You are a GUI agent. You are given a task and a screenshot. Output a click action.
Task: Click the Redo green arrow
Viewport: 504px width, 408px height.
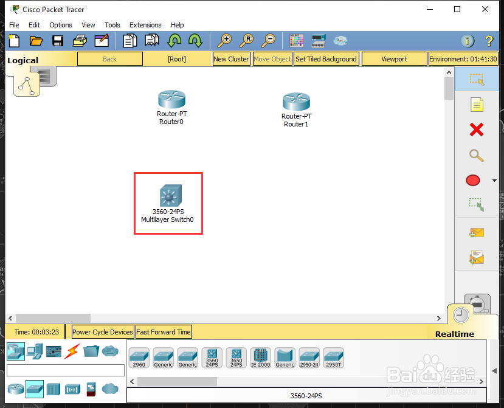(195, 41)
